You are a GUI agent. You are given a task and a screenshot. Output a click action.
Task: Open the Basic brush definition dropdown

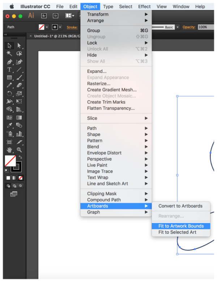(178, 27)
